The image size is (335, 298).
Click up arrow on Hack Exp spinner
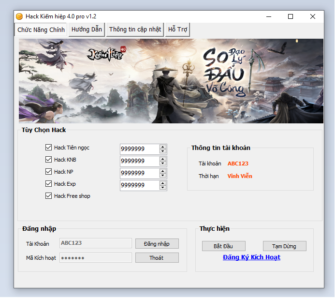click(x=163, y=183)
